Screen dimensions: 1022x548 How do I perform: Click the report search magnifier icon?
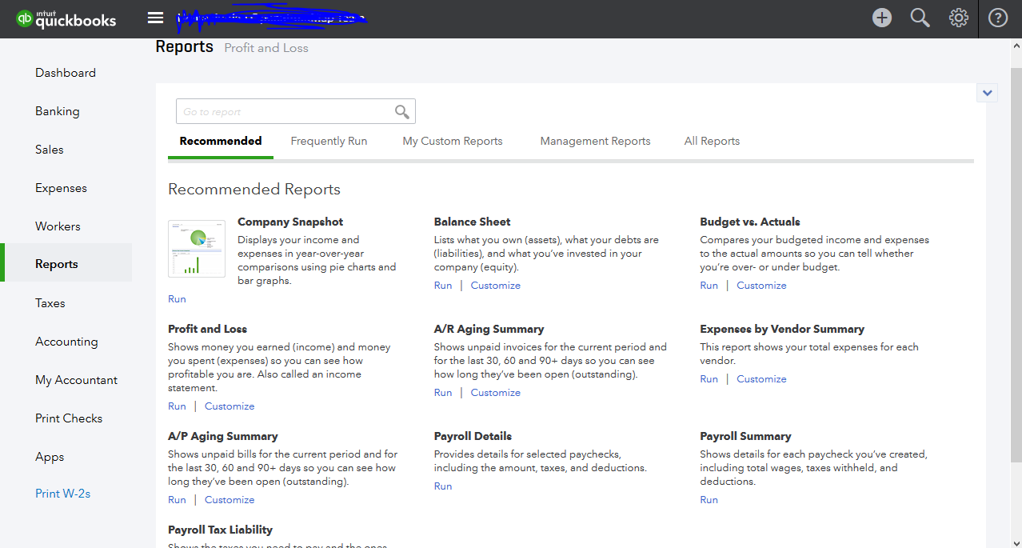pyautogui.click(x=402, y=112)
